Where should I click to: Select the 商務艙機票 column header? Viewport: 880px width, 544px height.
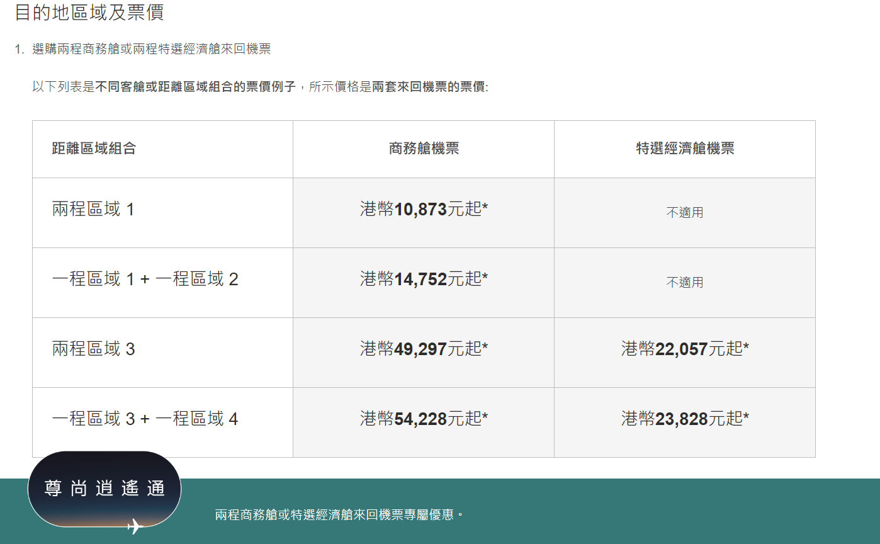tap(422, 149)
